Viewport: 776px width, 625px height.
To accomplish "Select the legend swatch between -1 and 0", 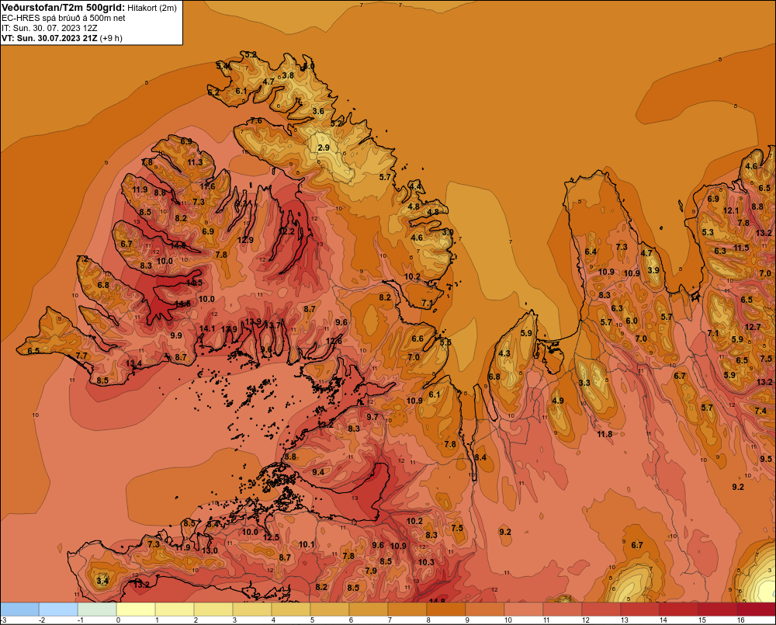I will [x=97, y=609].
